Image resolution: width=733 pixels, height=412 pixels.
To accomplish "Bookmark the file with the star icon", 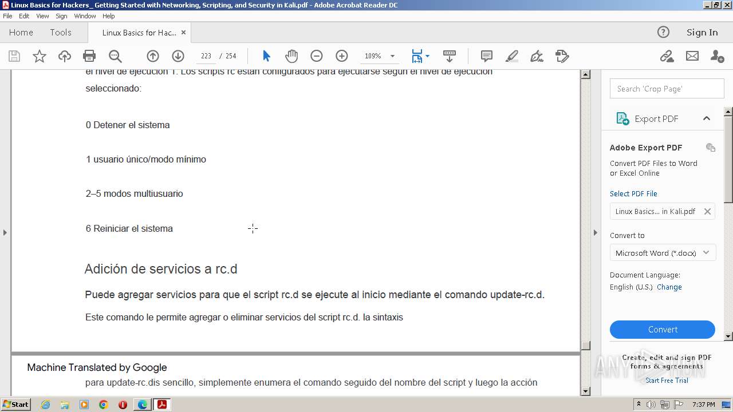I will pyautogui.click(x=40, y=56).
